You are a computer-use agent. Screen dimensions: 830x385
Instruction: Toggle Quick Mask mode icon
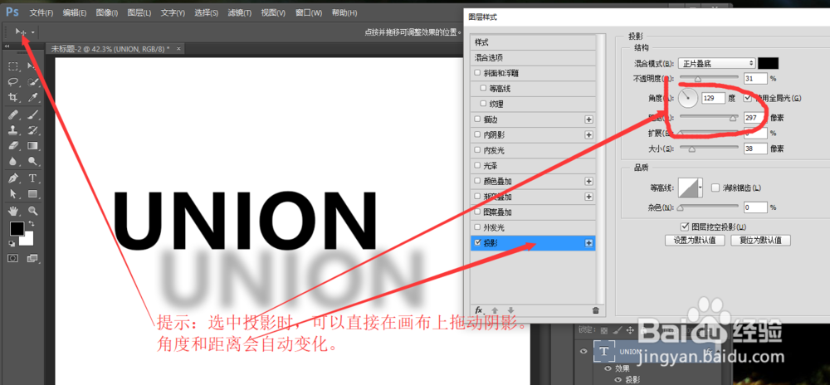tap(13, 259)
